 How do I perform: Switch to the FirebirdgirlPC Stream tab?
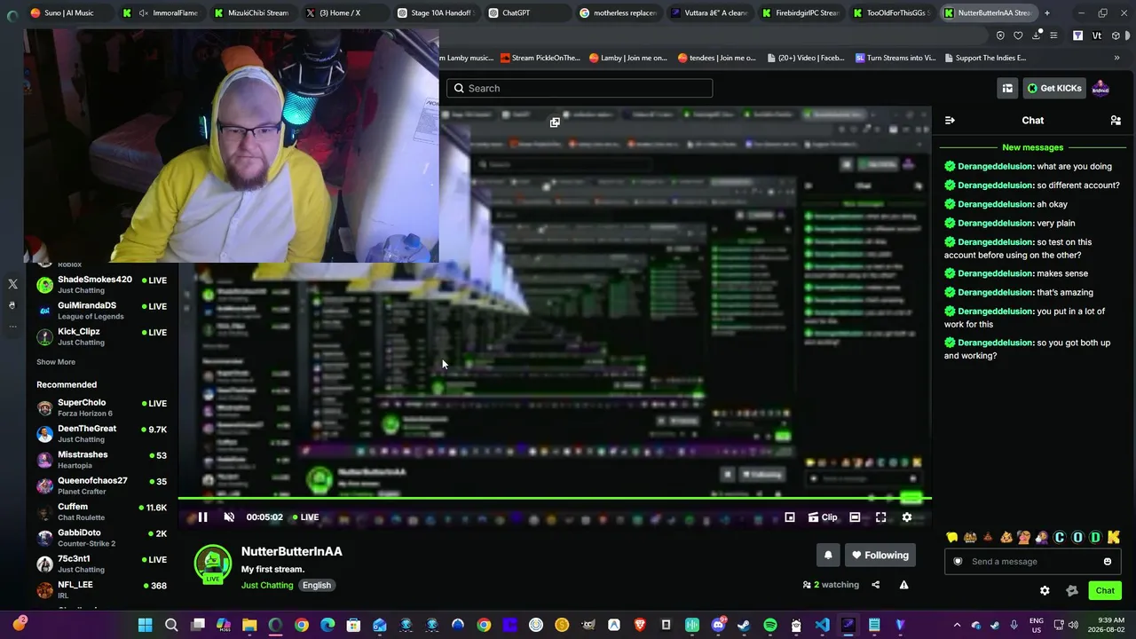[801, 13]
